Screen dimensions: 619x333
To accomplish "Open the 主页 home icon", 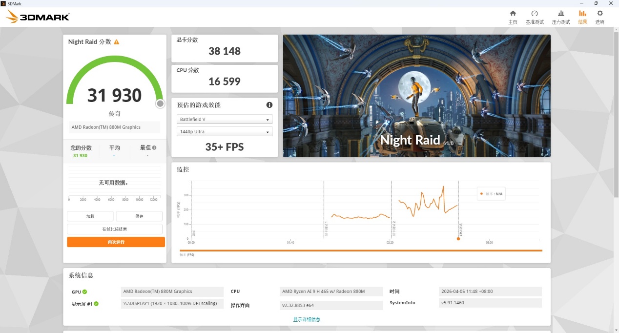I will [513, 14].
